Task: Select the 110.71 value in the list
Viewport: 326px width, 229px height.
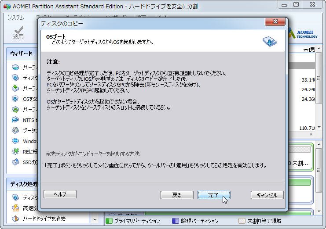Action: [x=307, y=128]
